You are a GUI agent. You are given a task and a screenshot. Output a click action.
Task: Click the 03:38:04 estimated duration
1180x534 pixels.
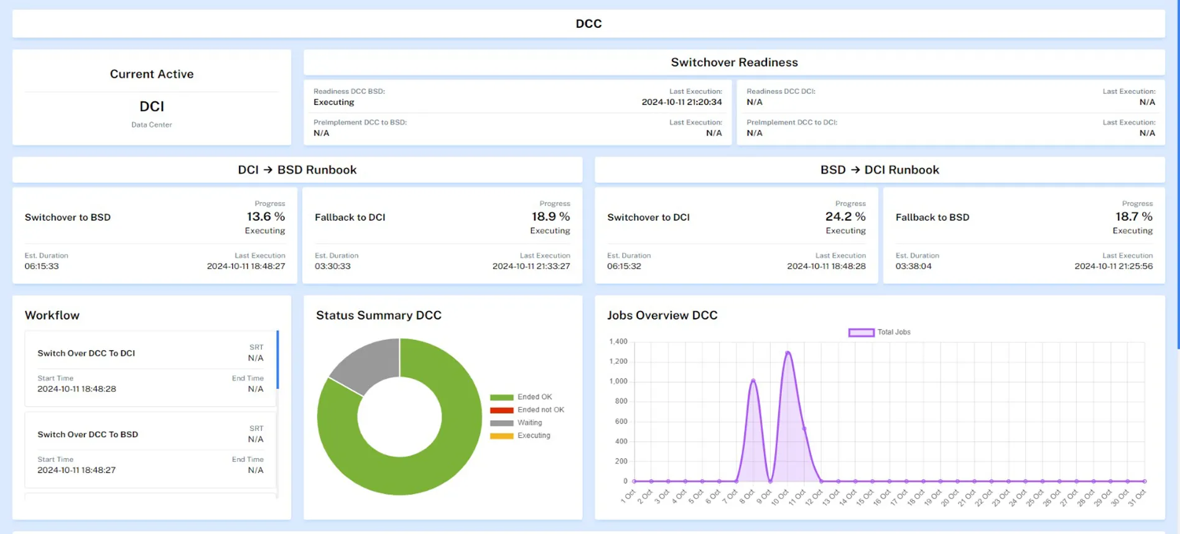coord(914,266)
